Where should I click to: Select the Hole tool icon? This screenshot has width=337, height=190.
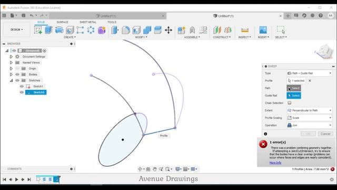click(x=70, y=30)
